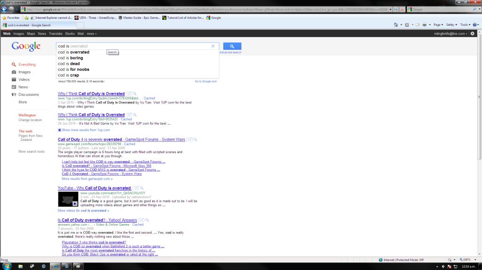
Task: Select Images in Google top bar
Action: [18, 34]
